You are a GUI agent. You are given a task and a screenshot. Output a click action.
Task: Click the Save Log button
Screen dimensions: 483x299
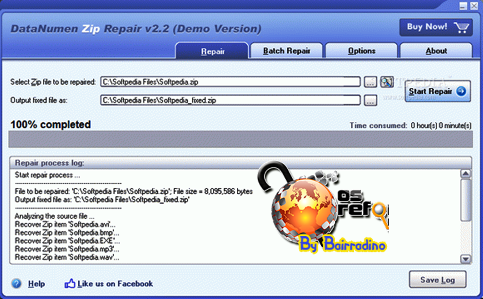click(437, 280)
